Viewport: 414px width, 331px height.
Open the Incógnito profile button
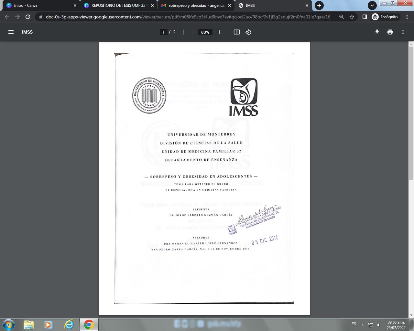tap(385, 17)
